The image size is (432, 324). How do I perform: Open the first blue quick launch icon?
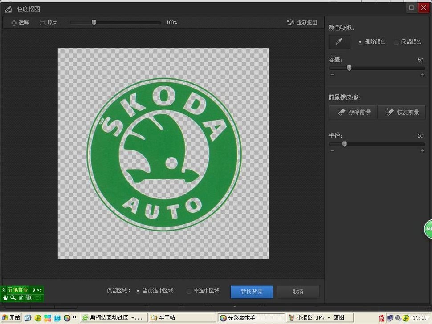[28, 318]
